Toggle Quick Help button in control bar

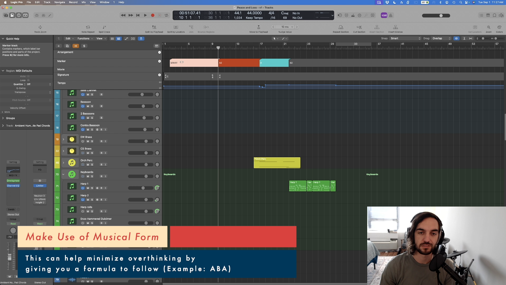(x=19, y=15)
